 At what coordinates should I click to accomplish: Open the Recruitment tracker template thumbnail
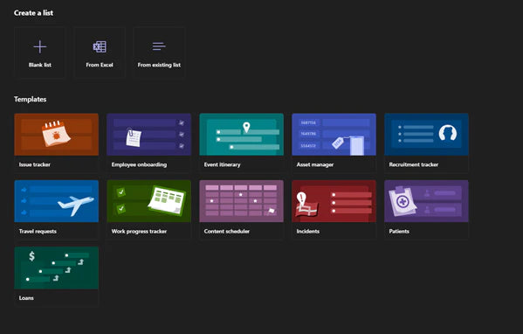tap(426, 135)
